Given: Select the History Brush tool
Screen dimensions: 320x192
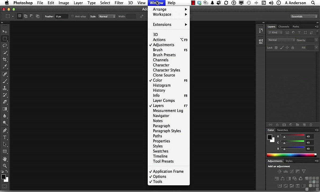Looking at the screenshot, I should click(5, 95).
